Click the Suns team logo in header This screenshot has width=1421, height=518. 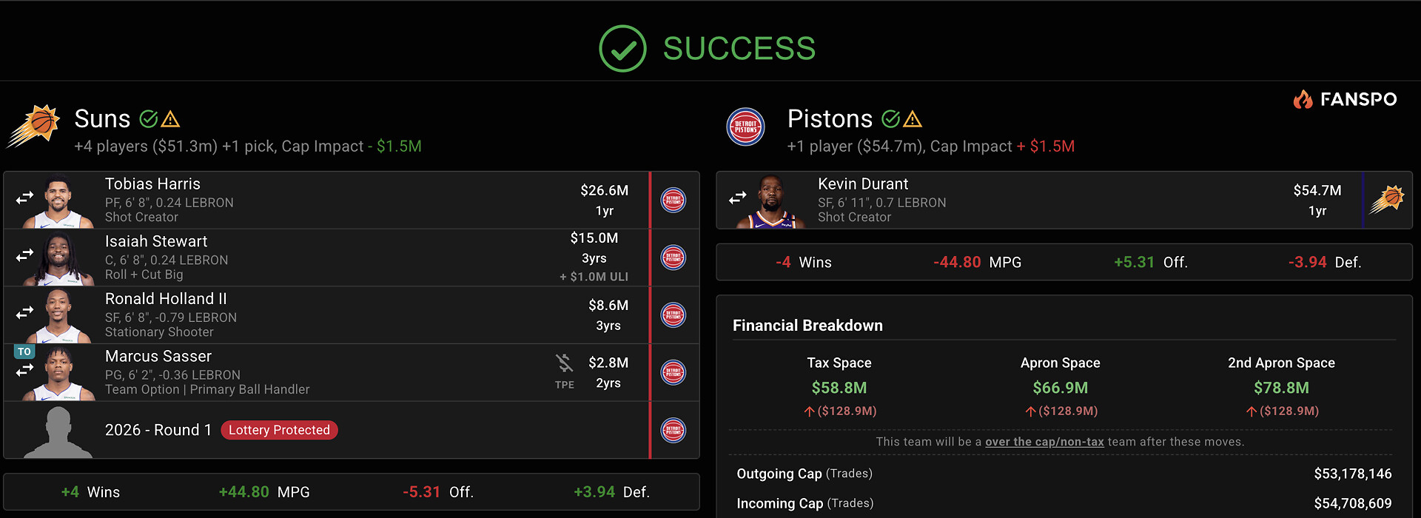[34, 127]
